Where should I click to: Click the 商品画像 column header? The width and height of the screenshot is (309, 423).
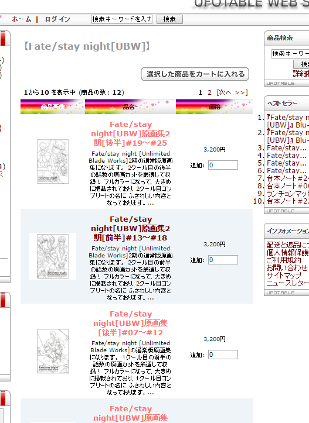(x=53, y=106)
